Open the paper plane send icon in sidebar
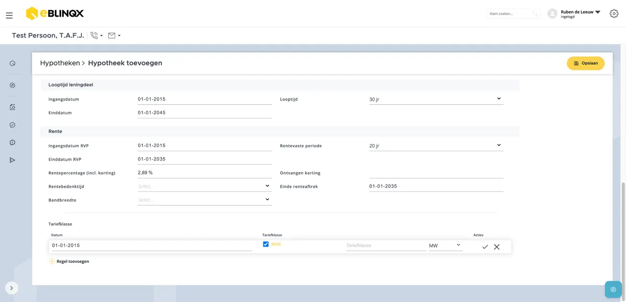 click(13, 160)
